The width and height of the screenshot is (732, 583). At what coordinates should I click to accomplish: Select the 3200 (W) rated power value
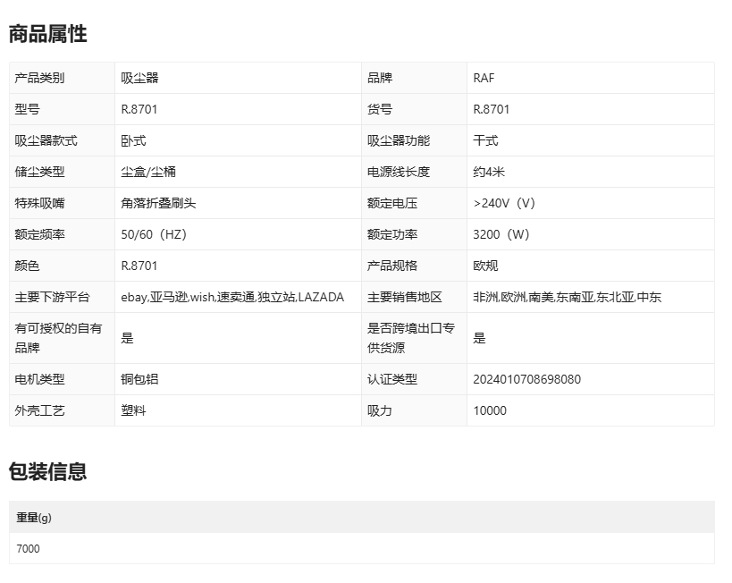coord(501,234)
